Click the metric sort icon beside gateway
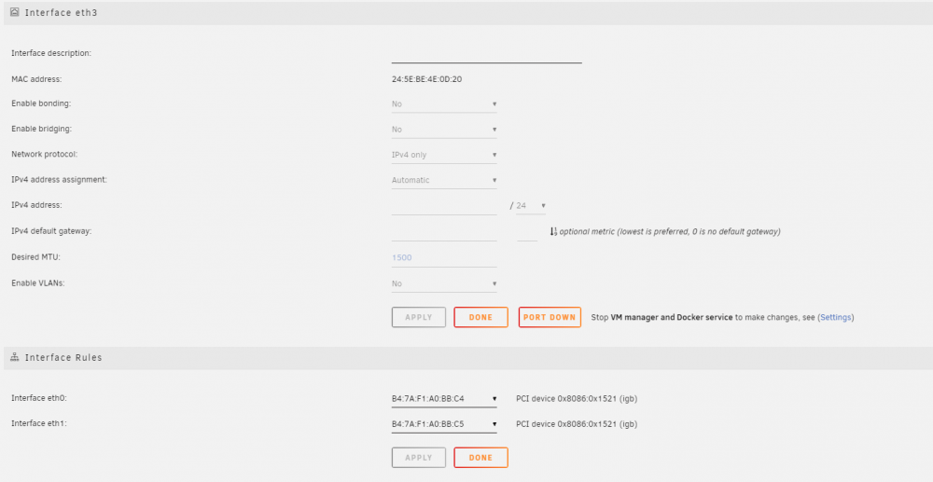Image resolution: width=933 pixels, height=482 pixels. [552, 231]
